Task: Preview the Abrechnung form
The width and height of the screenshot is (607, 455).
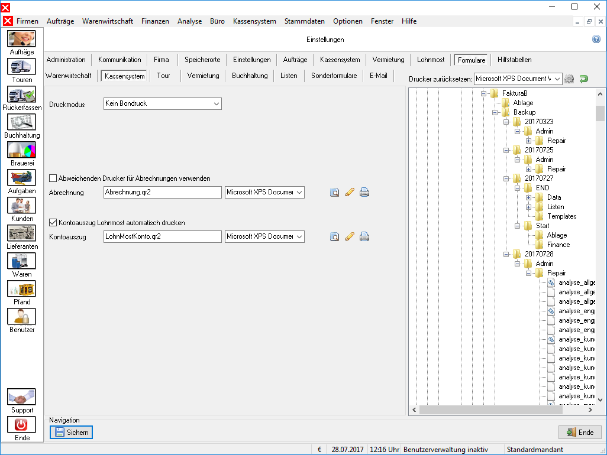Action: pyautogui.click(x=334, y=192)
